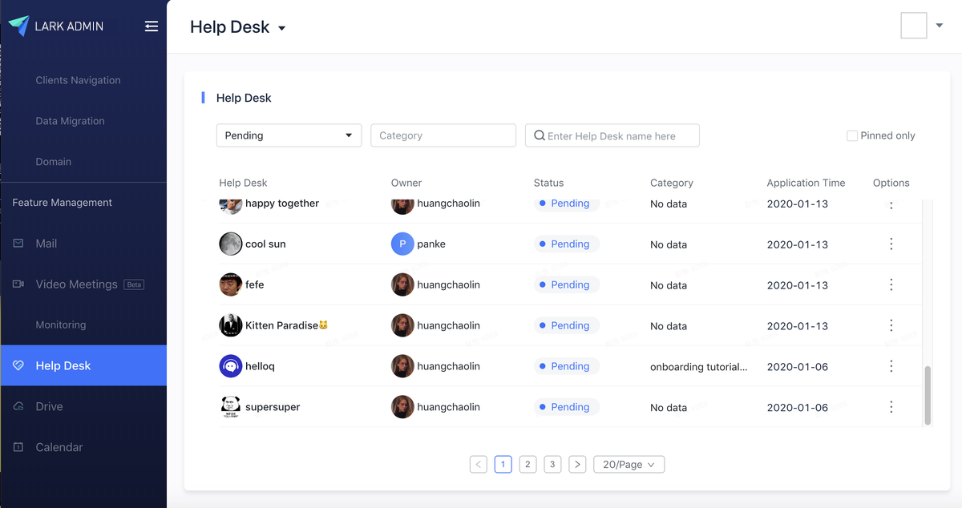Open the Pending status filter dropdown
962x508 pixels.
coord(289,135)
